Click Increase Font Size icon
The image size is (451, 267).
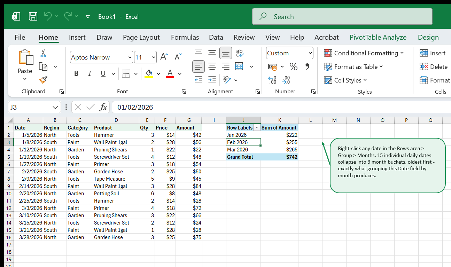click(164, 57)
